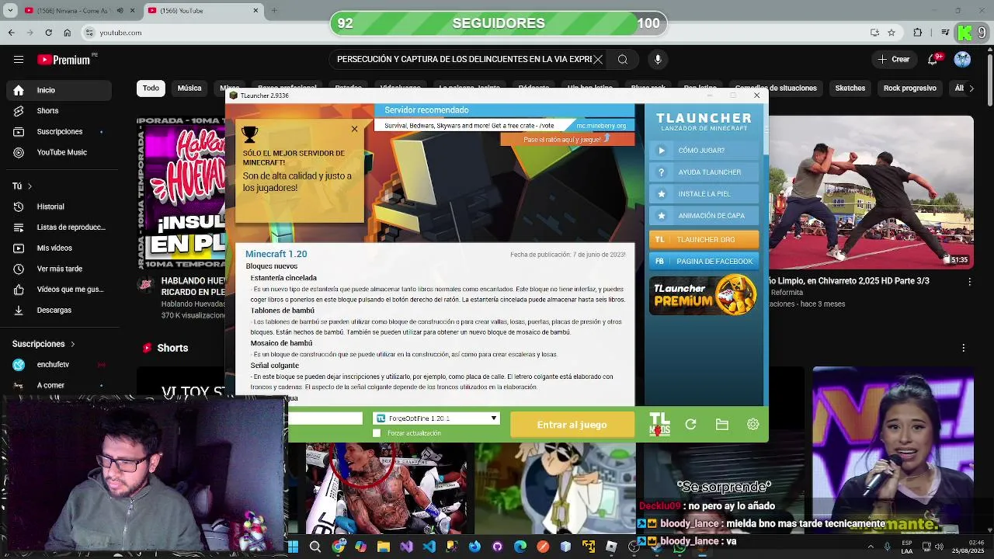Open Windows Start menu
This screenshot has height=559, width=994.
pyautogui.click(x=293, y=547)
